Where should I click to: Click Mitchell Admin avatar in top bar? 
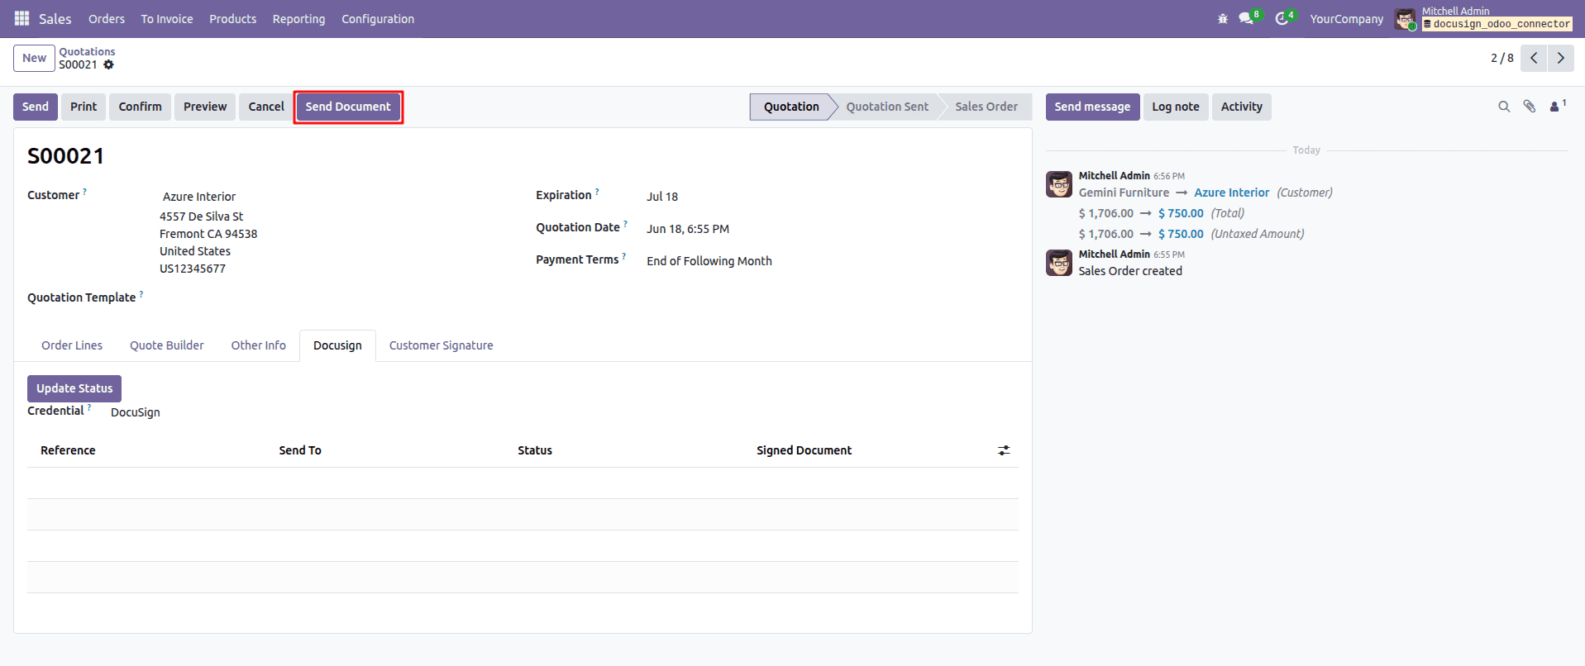tap(1406, 18)
